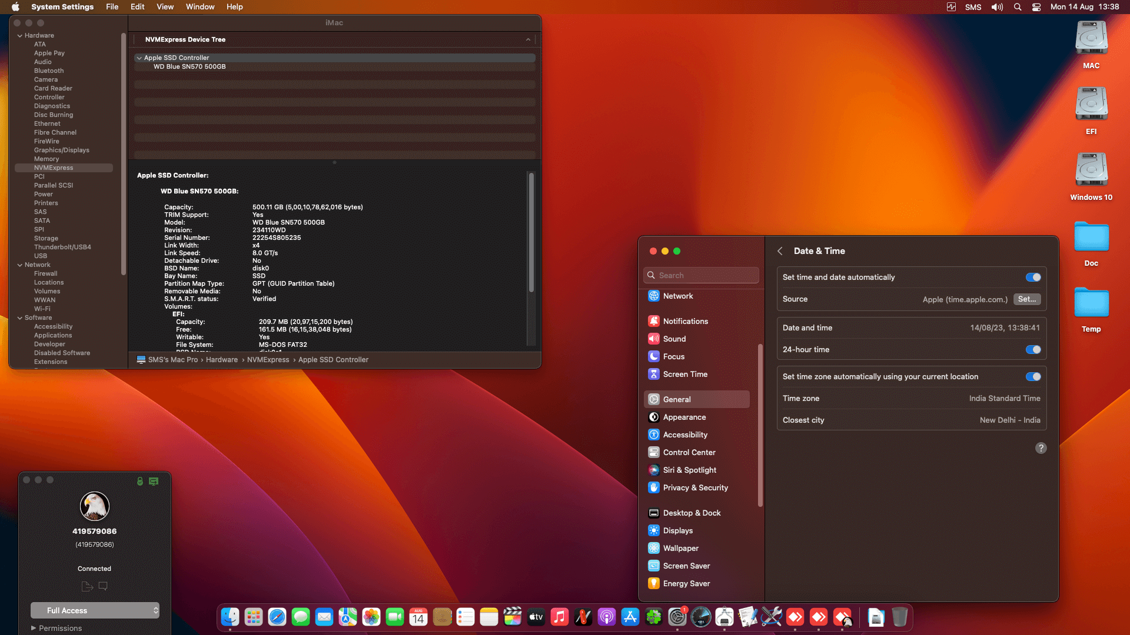Collapse Apple SSD Controller tree row
1130x635 pixels.
139,58
